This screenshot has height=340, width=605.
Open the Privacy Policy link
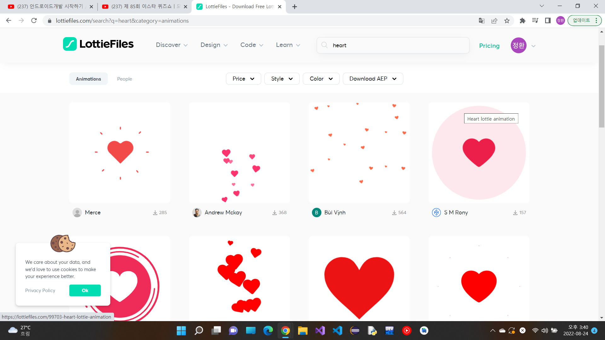point(40,290)
